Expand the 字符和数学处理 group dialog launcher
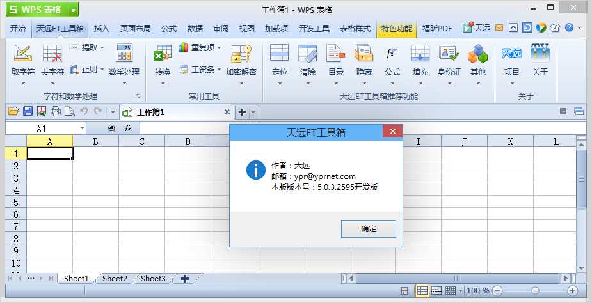This screenshot has height=303, width=592. tap(138, 97)
